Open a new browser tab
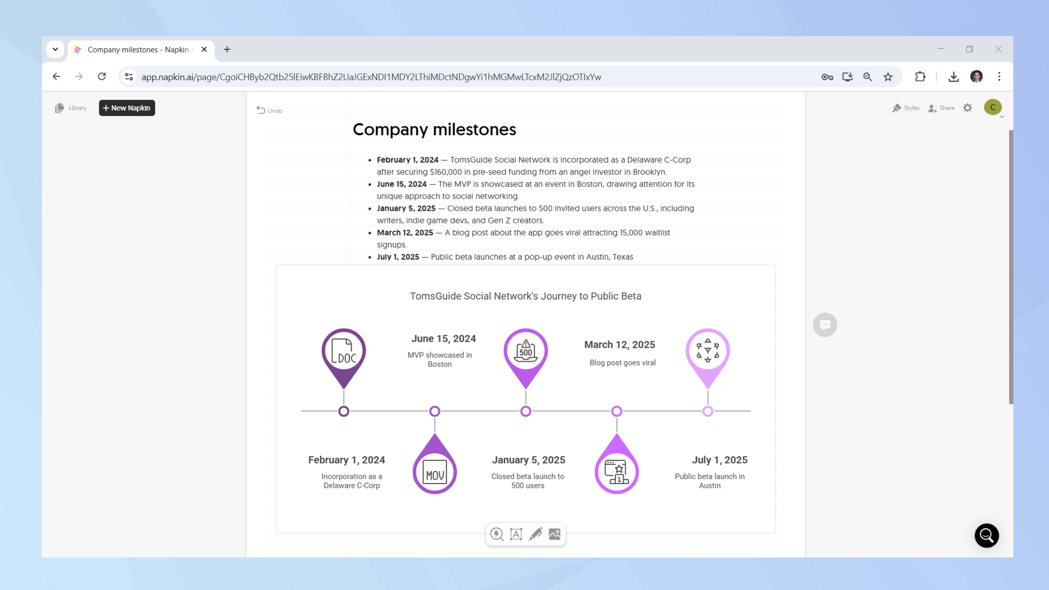 pos(227,49)
